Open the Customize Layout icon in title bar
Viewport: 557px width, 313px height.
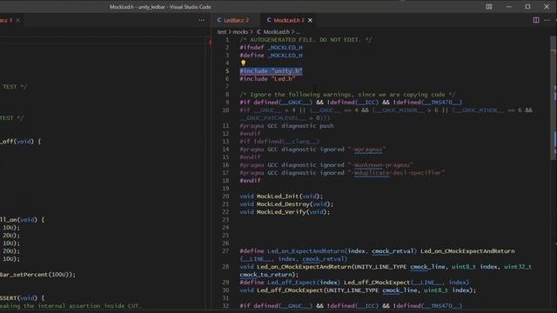[489, 7]
